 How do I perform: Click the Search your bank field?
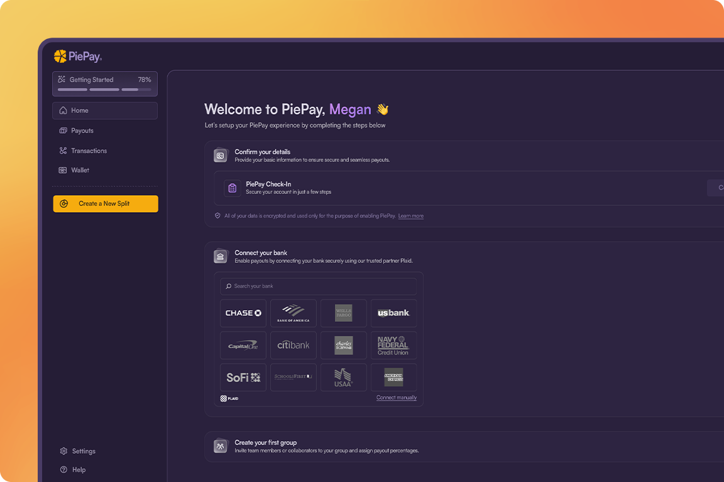click(x=318, y=286)
